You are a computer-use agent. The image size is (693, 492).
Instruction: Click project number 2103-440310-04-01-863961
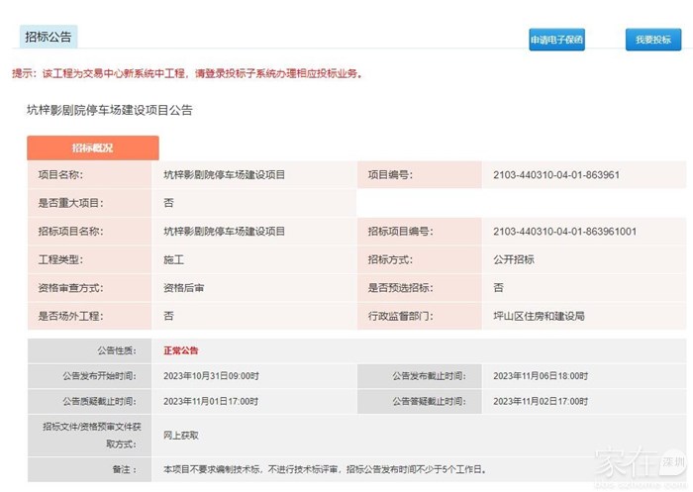click(555, 175)
